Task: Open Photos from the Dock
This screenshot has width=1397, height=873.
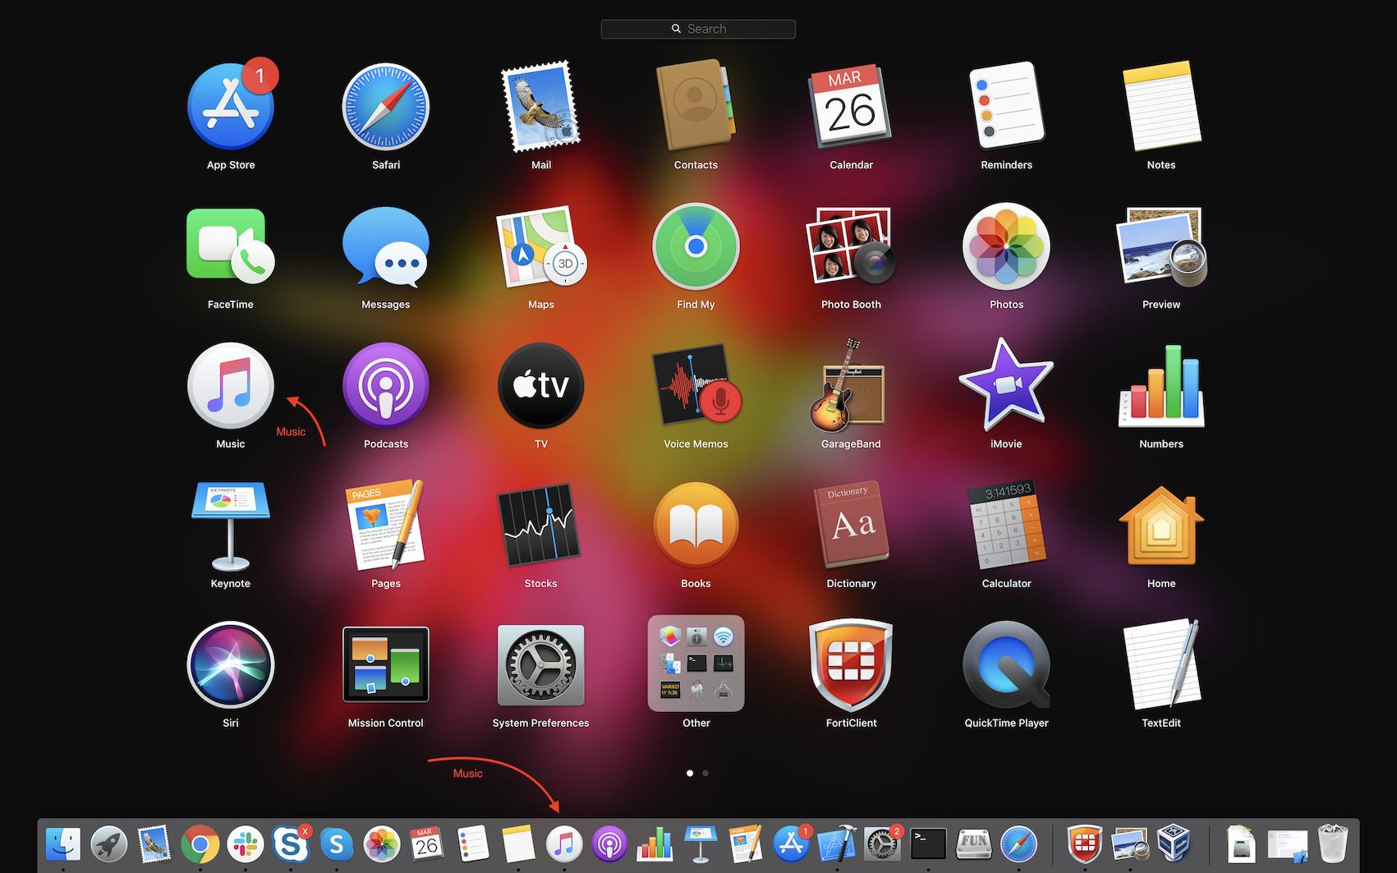Action: pos(381,843)
